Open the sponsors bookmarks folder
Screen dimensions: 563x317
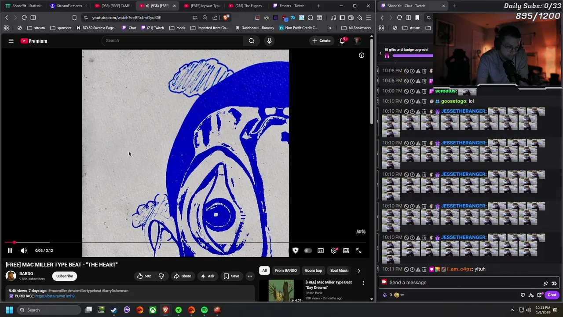[x=61, y=28]
